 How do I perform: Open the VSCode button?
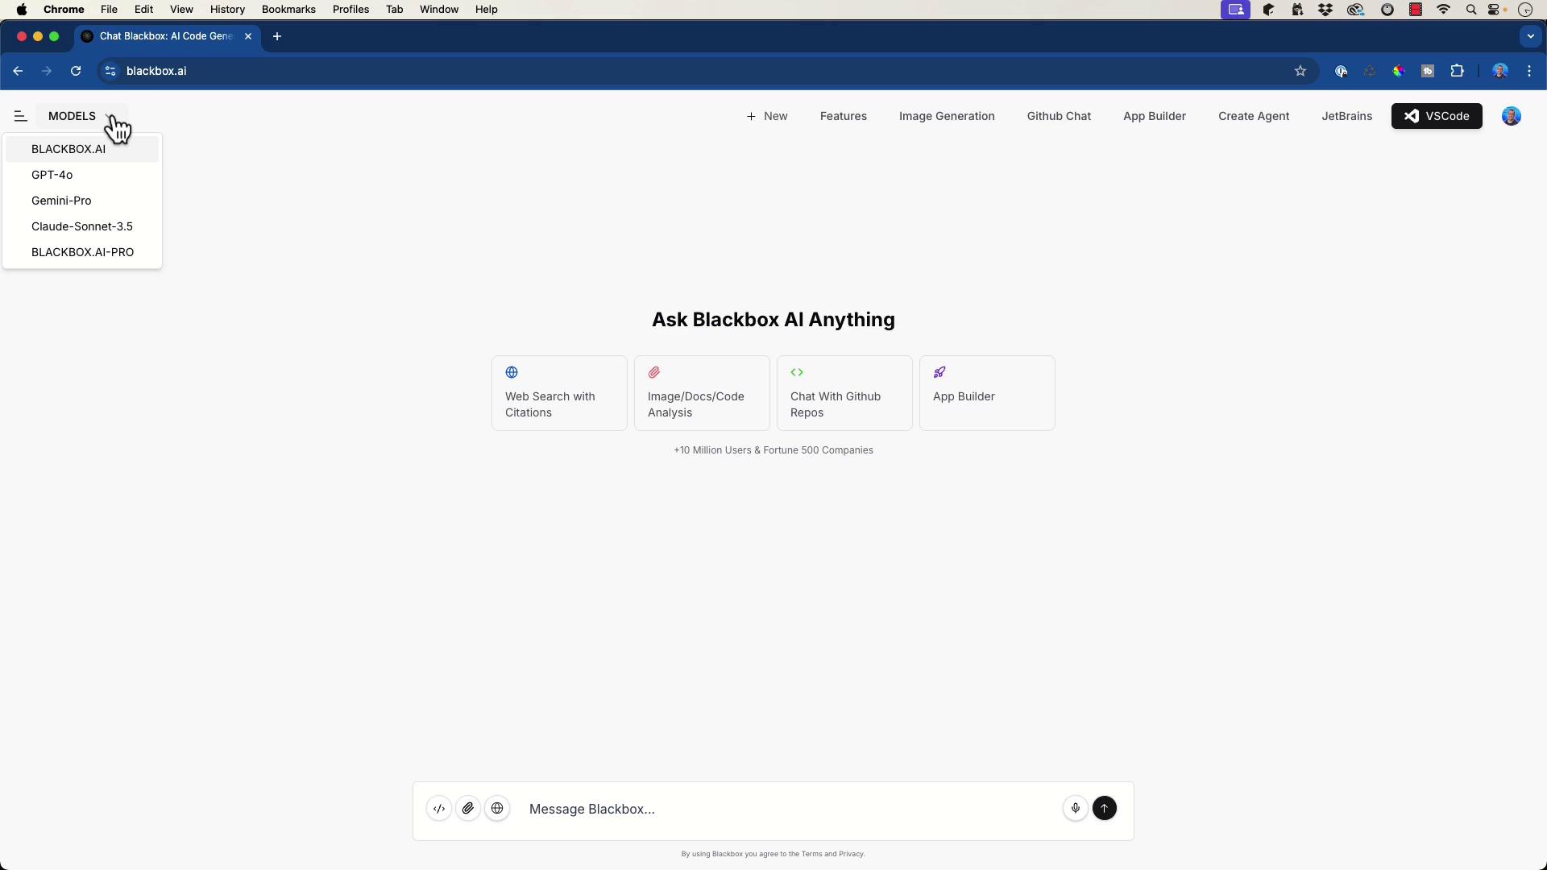coord(1437,116)
